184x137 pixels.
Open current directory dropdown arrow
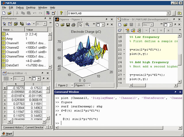point(168,13)
